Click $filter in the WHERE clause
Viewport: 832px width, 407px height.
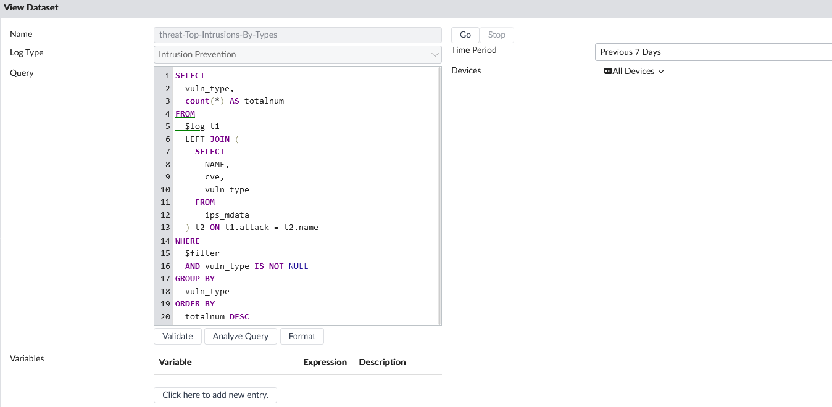click(x=202, y=253)
